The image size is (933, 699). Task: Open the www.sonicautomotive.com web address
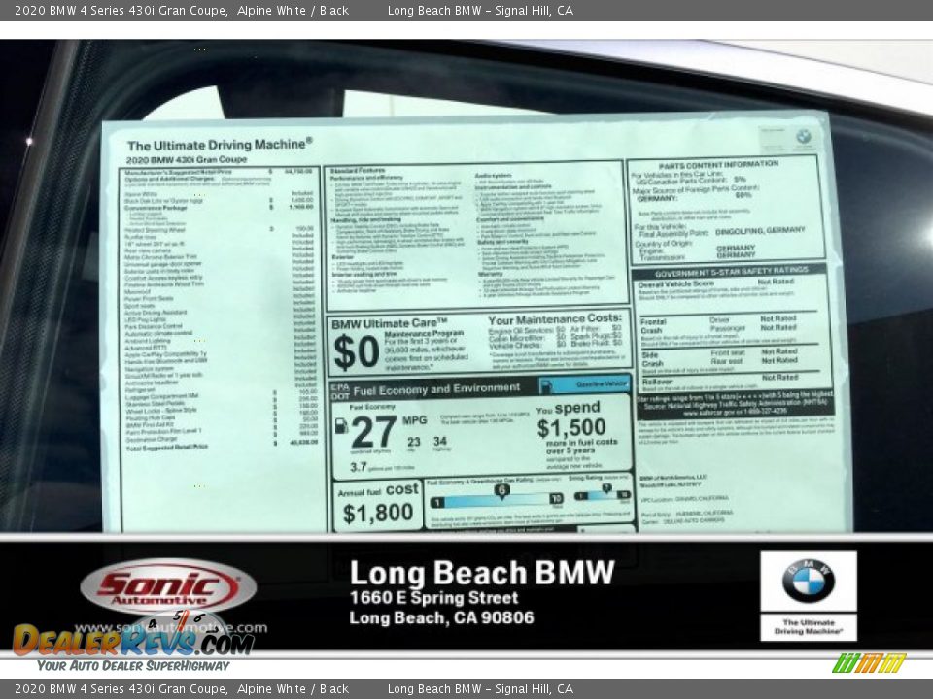[x=171, y=628]
